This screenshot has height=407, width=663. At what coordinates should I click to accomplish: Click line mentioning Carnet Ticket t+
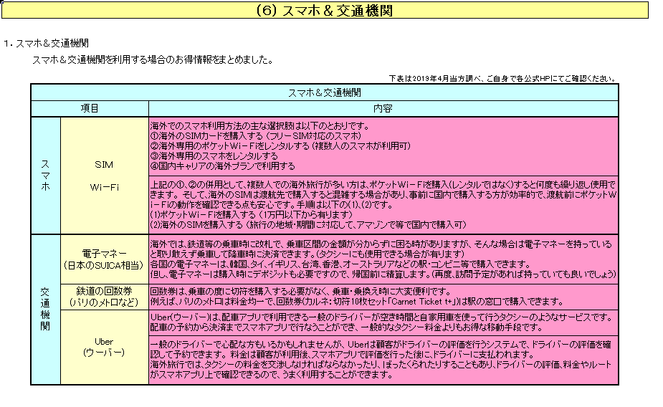point(357,302)
